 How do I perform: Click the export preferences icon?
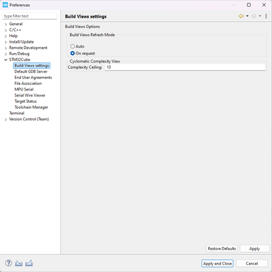(x=29, y=263)
